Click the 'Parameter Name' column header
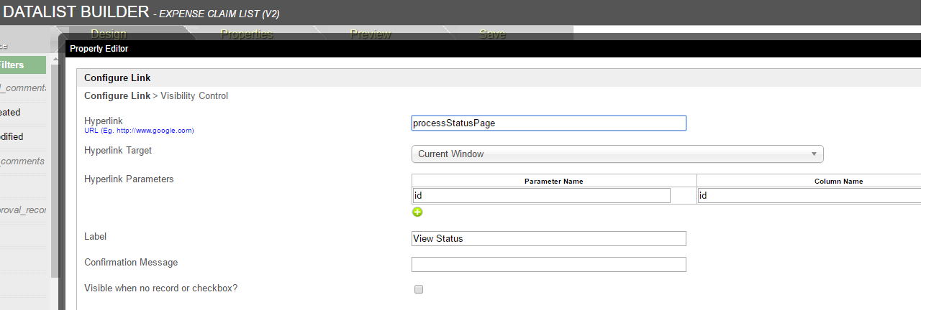The image size is (926, 310). point(554,181)
